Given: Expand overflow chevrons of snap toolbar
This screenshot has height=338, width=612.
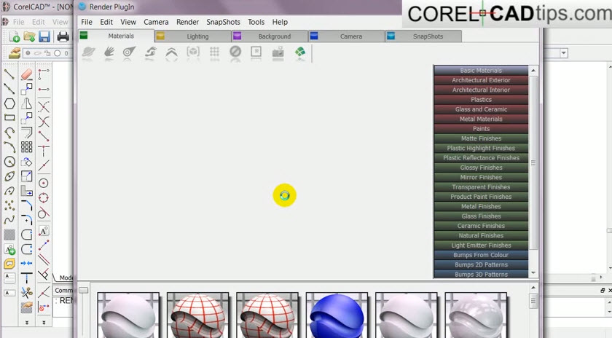Looking at the screenshot, I should pyautogui.click(x=44, y=323).
